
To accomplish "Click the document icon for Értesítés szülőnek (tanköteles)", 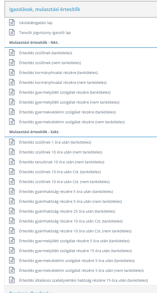I will [x=12, y=53].
